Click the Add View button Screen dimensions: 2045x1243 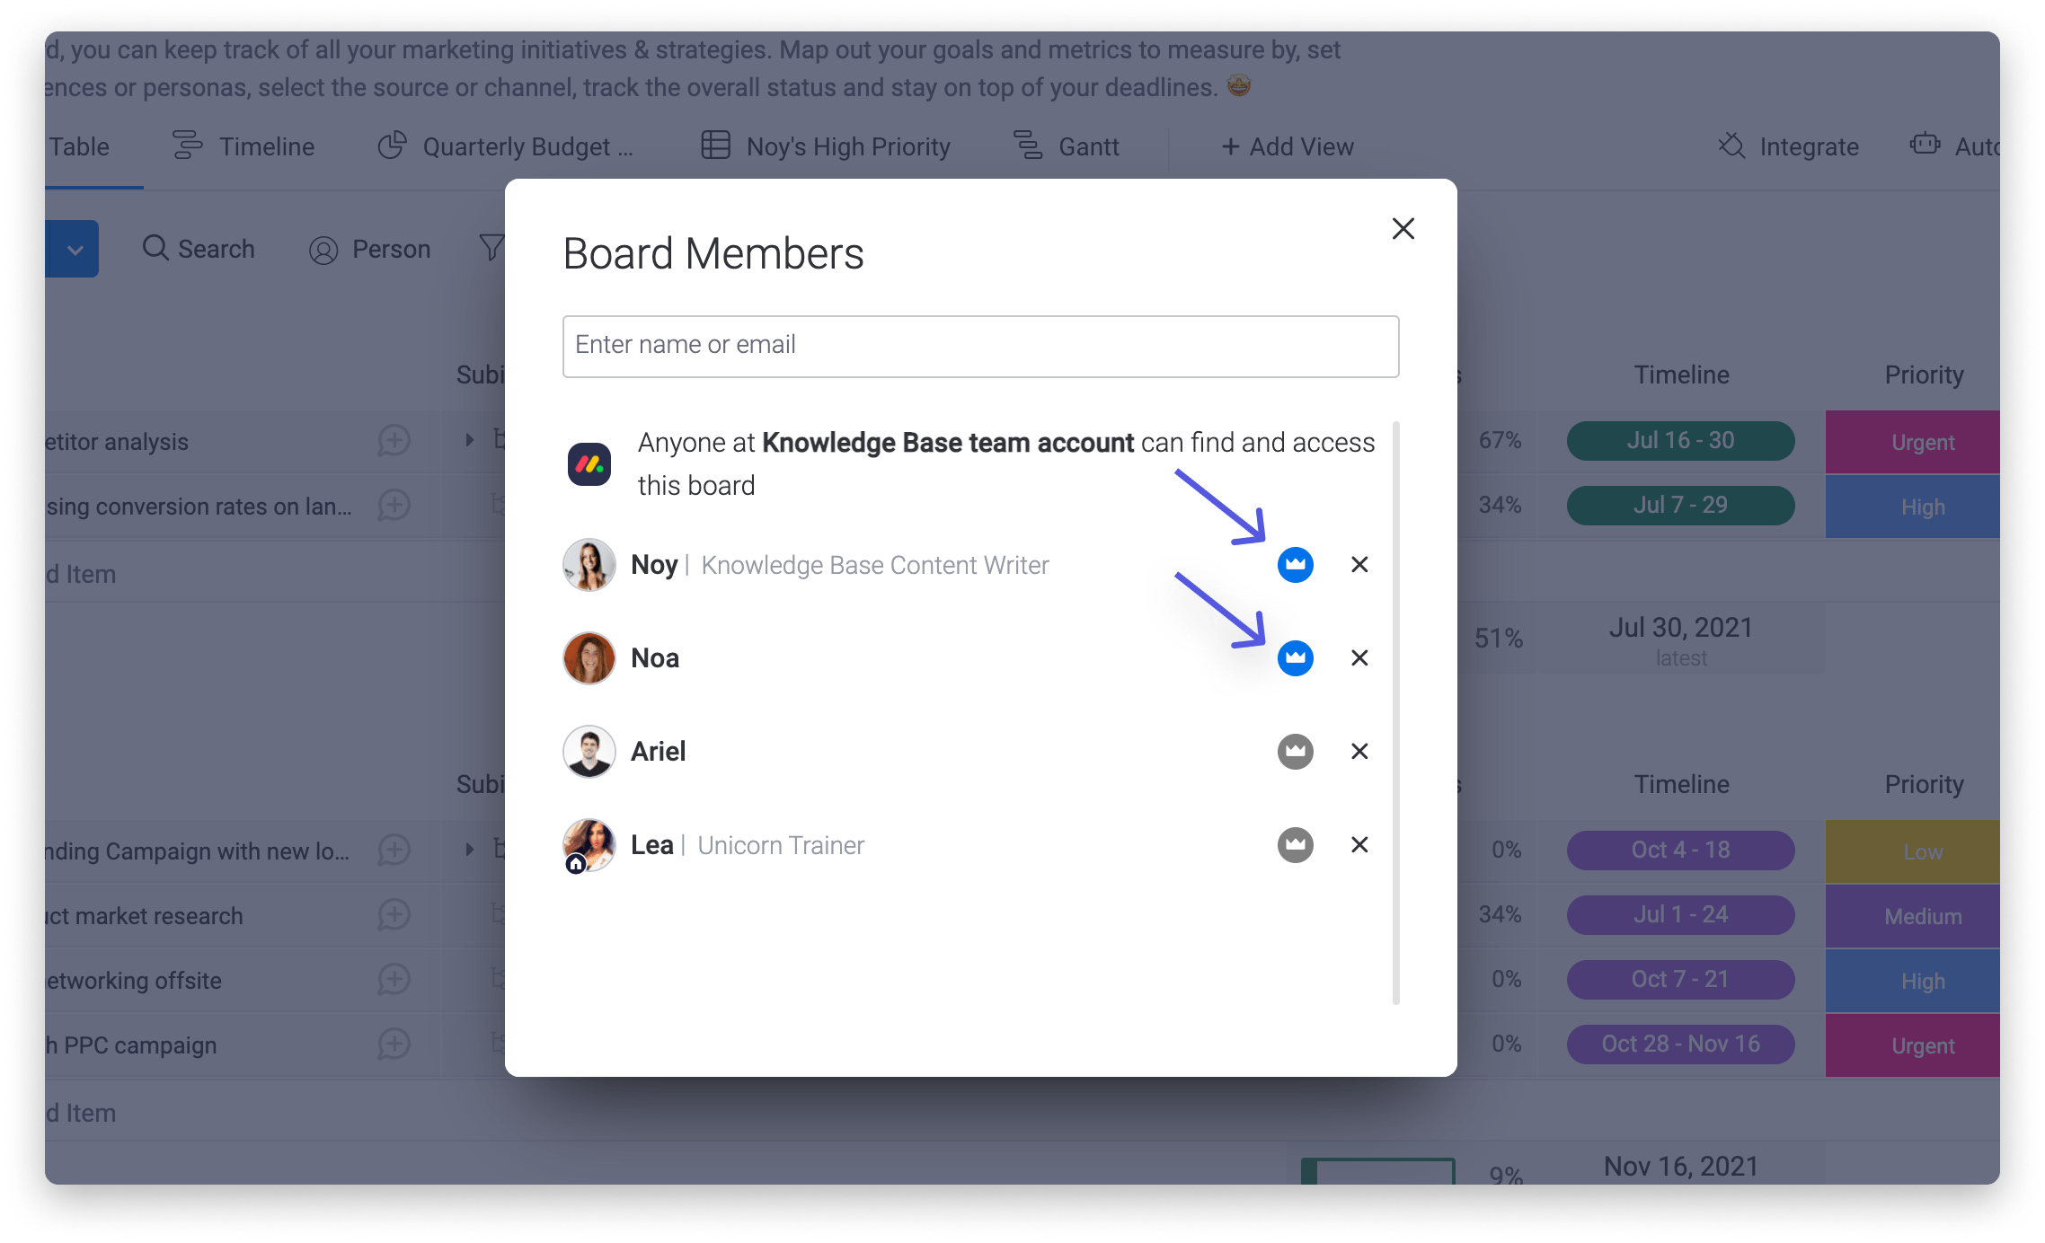click(1287, 145)
